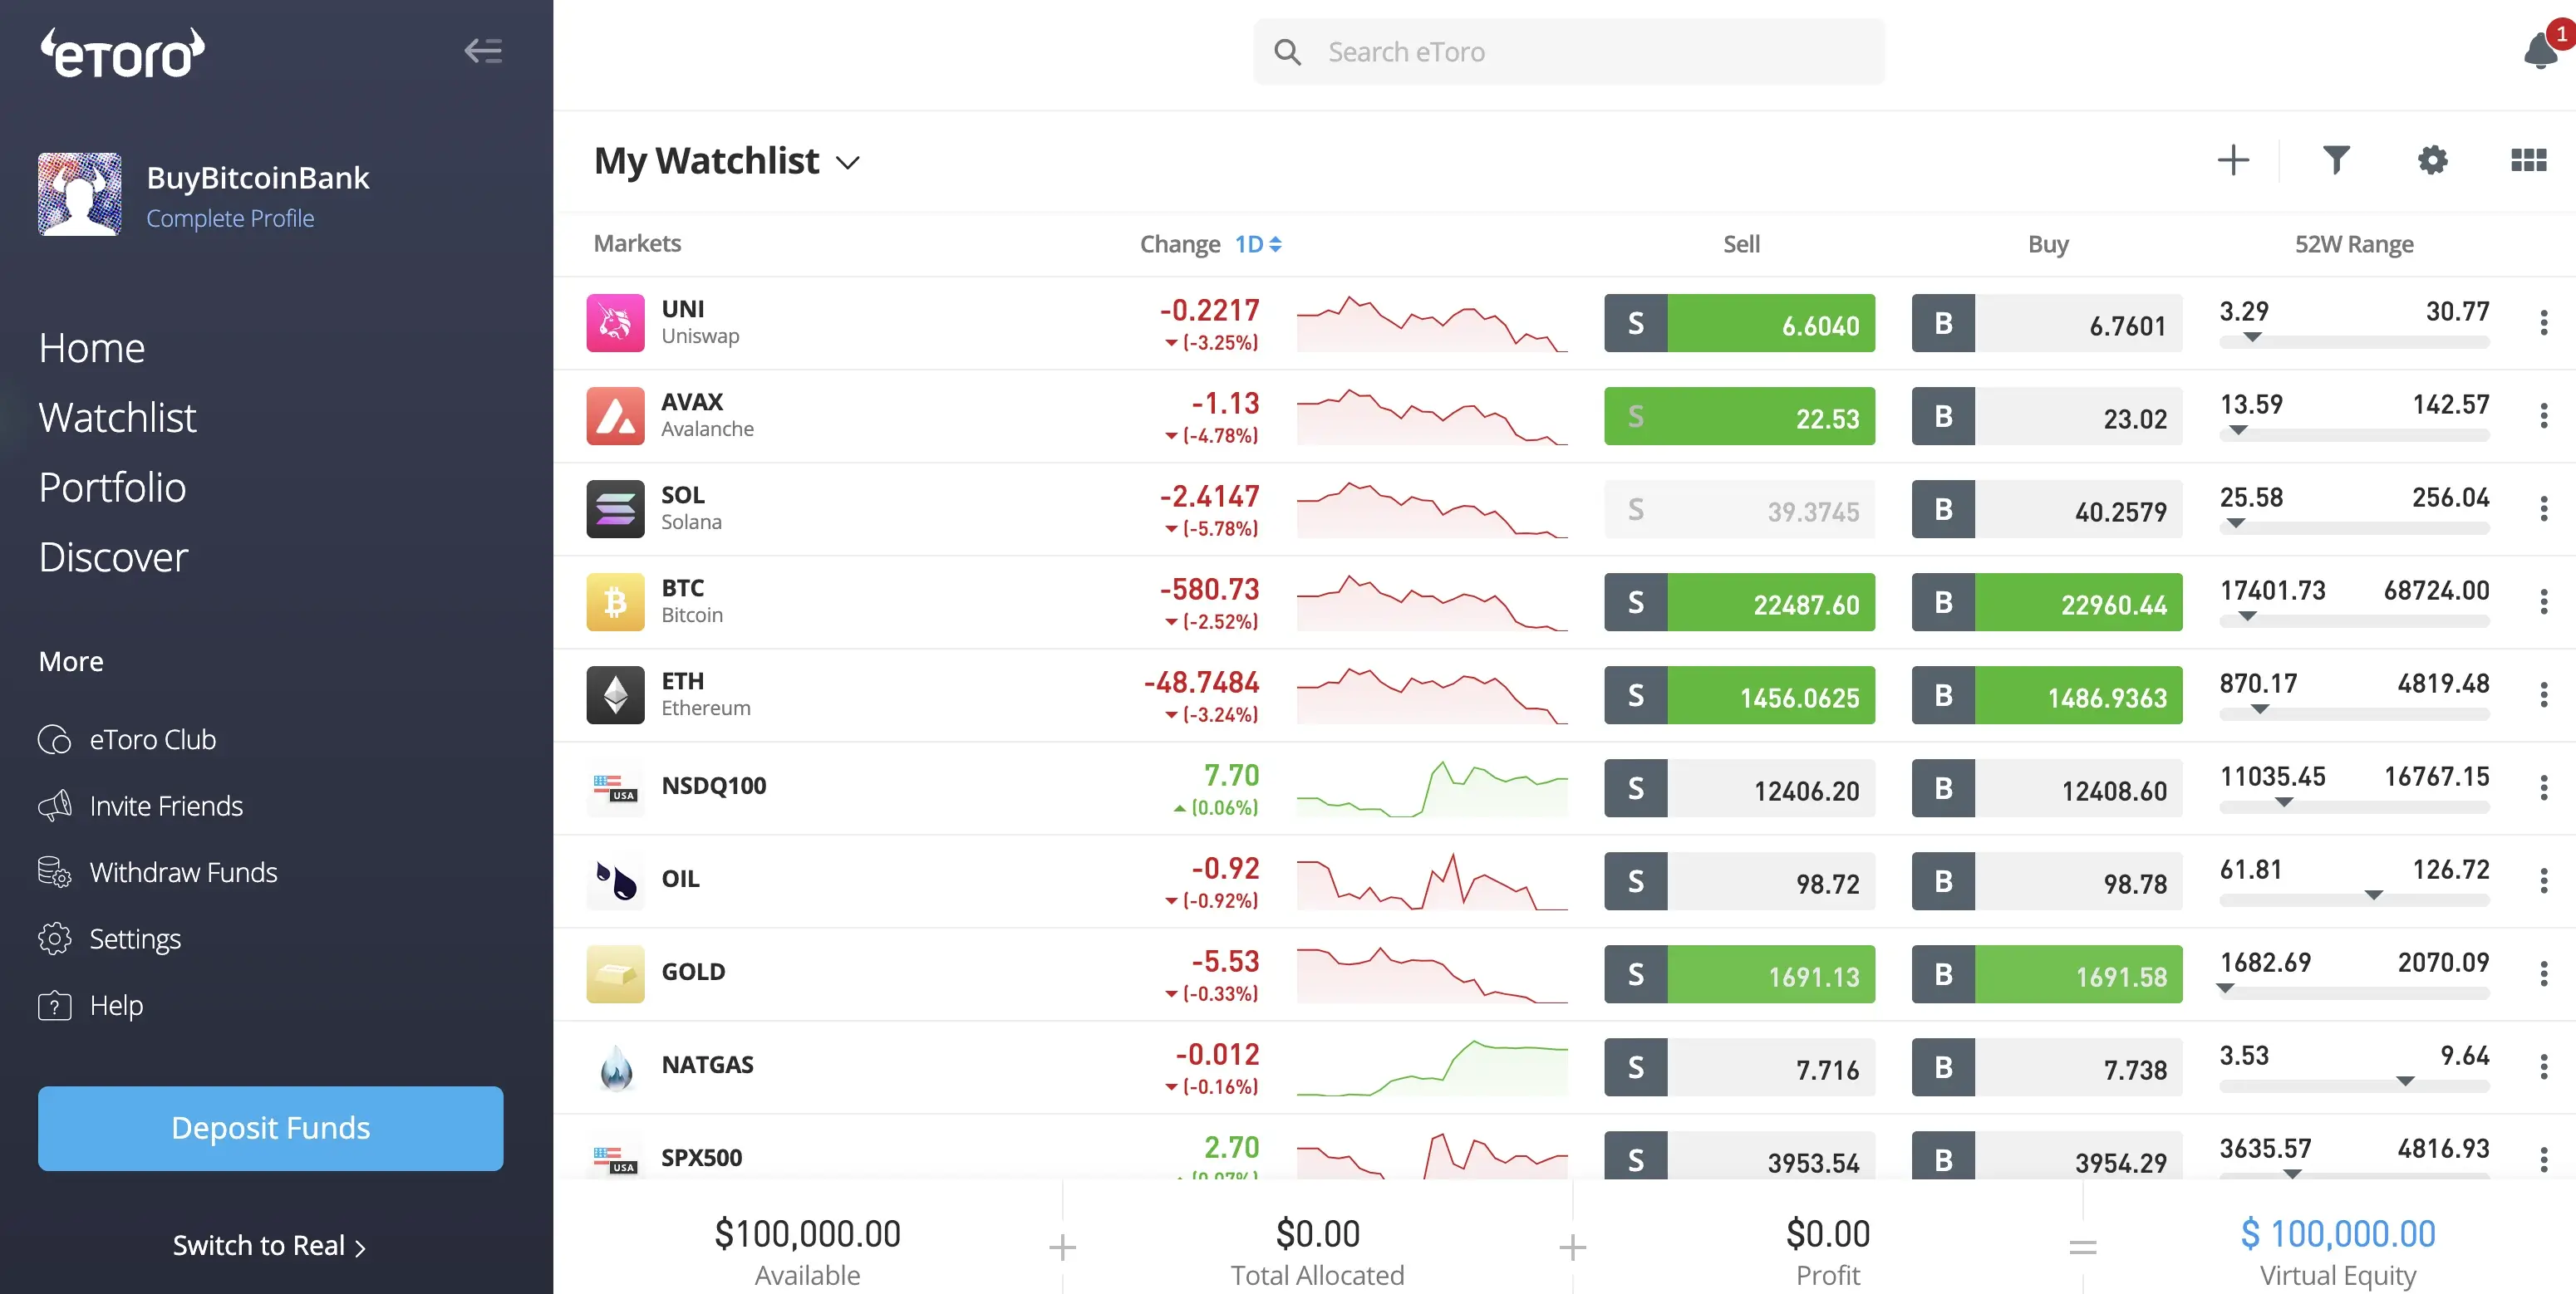The width and height of the screenshot is (2576, 1294).
Task: Add a market with the plus icon
Action: [2232, 159]
